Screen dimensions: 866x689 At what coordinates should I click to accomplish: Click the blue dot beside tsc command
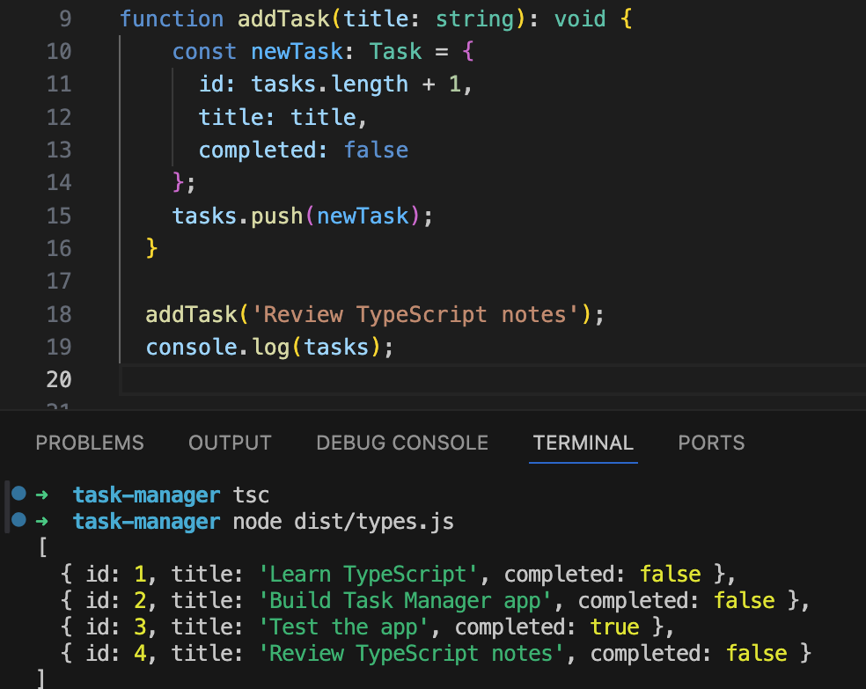18,493
